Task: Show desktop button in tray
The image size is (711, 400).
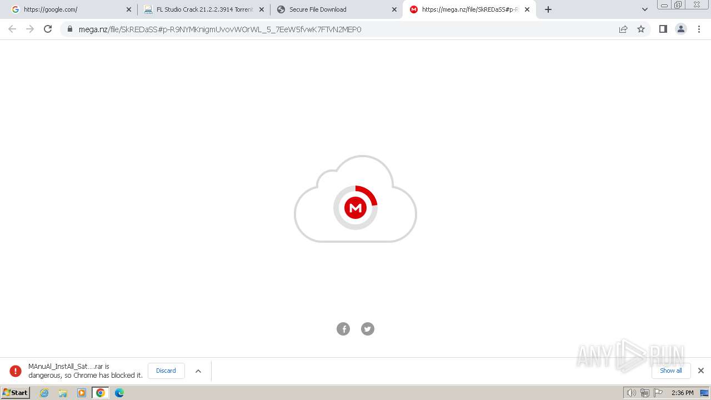Action: pyautogui.click(x=704, y=393)
